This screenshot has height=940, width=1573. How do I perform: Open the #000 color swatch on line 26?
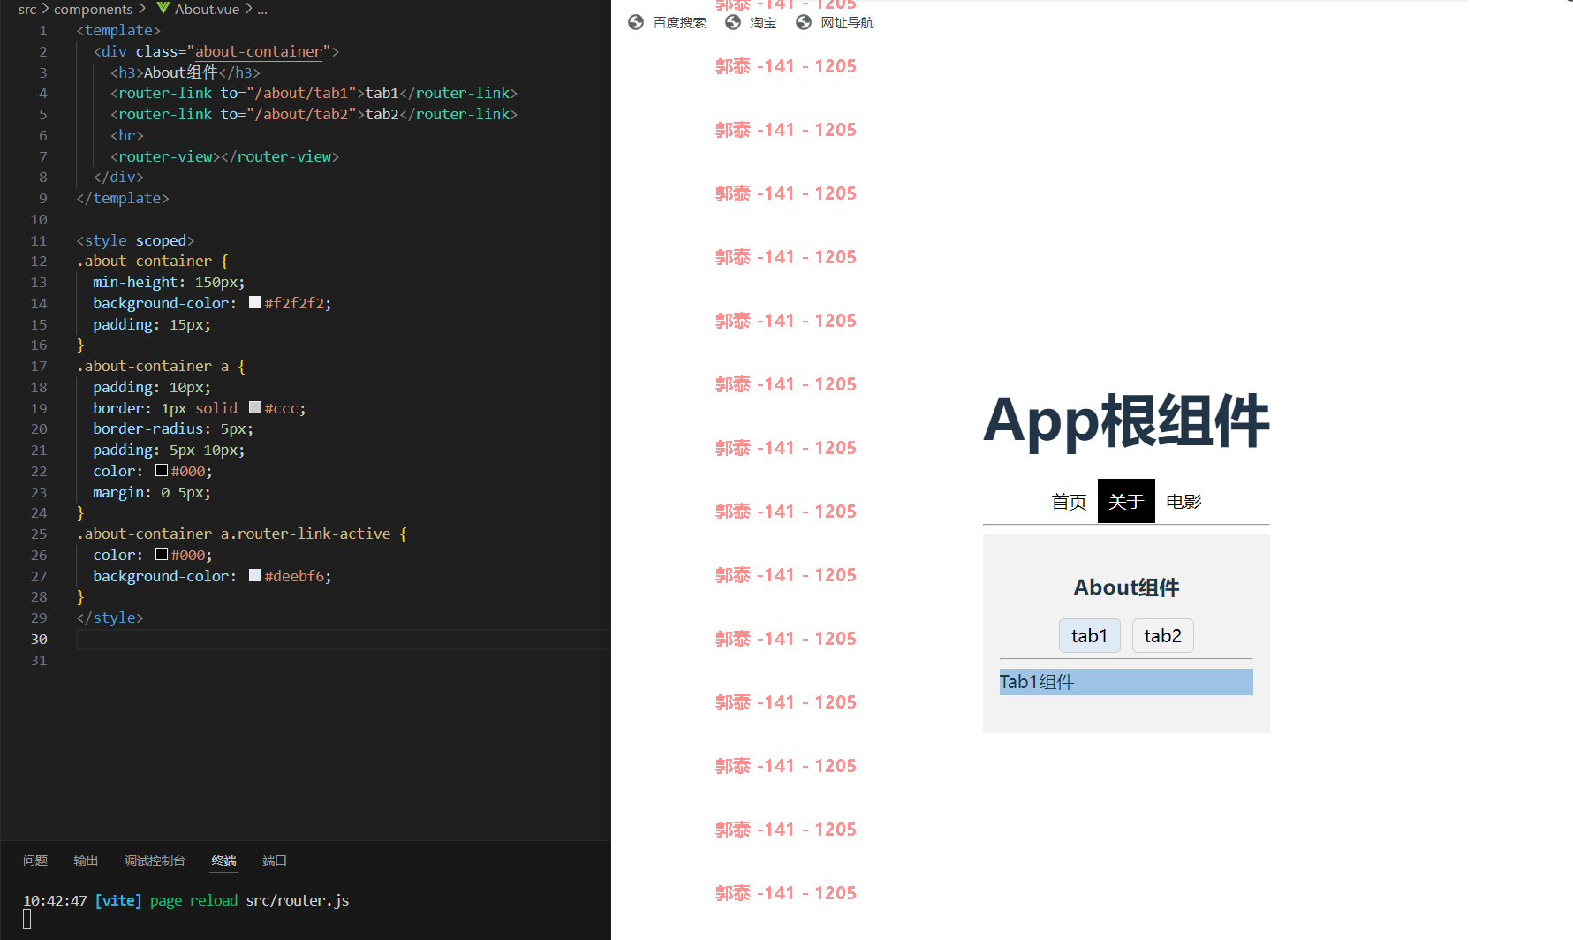coord(162,554)
